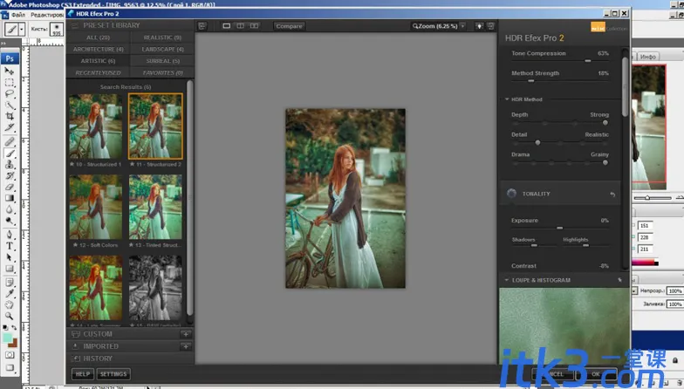Select the Lasso tool
This screenshot has width=684, height=389.
[x=9, y=94]
